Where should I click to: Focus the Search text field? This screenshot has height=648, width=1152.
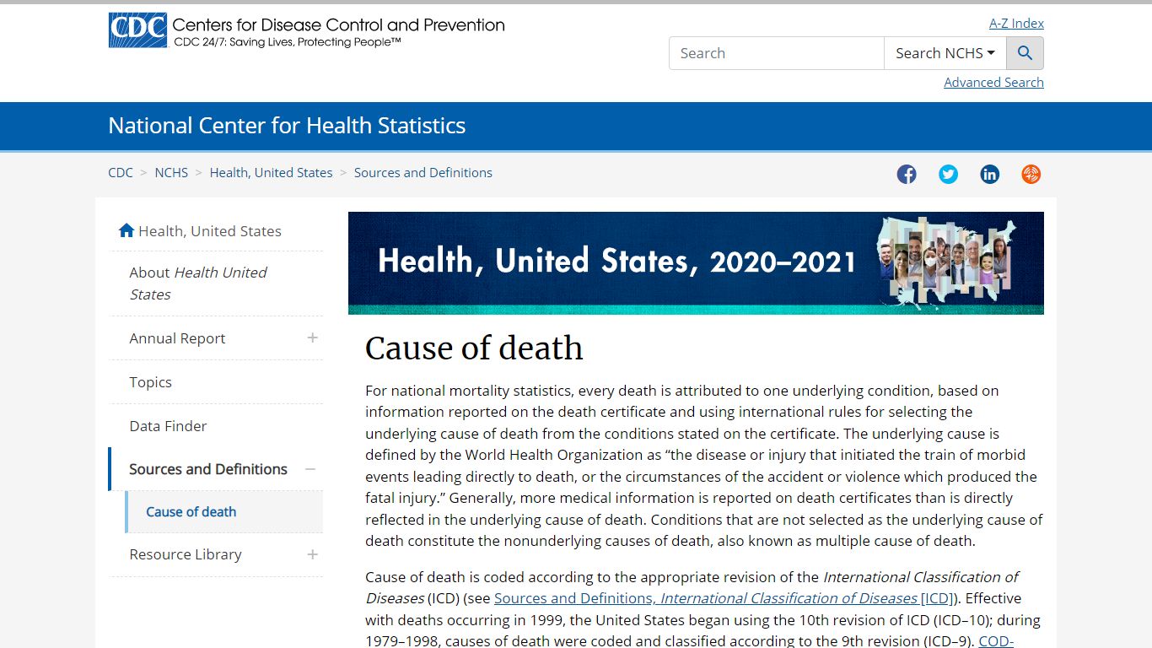point(776,53)
